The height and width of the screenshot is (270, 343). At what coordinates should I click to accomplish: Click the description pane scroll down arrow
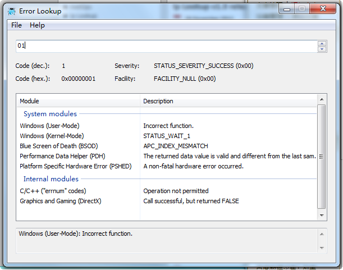pos(321,248)
